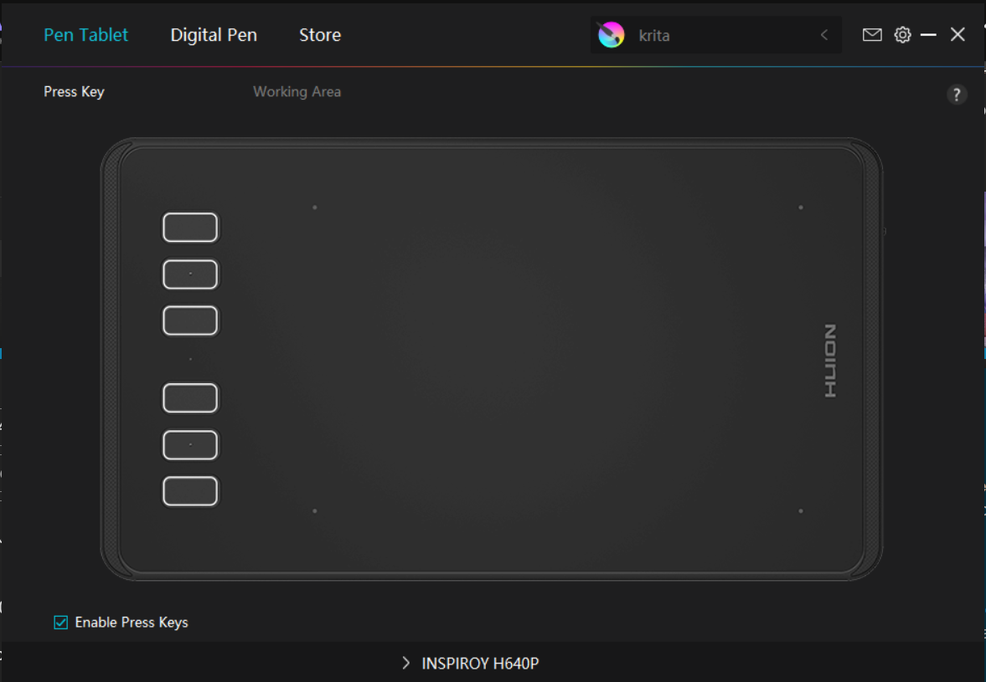Screen dimensions: 986x682
Task: Expand the krita program selector arrow
Action: tap(824, 35)
